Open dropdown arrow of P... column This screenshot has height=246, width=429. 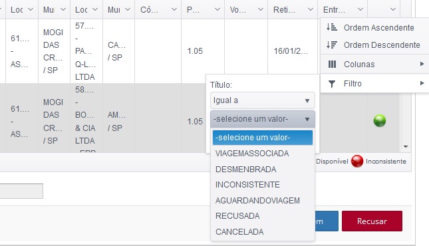pos(217,9)
